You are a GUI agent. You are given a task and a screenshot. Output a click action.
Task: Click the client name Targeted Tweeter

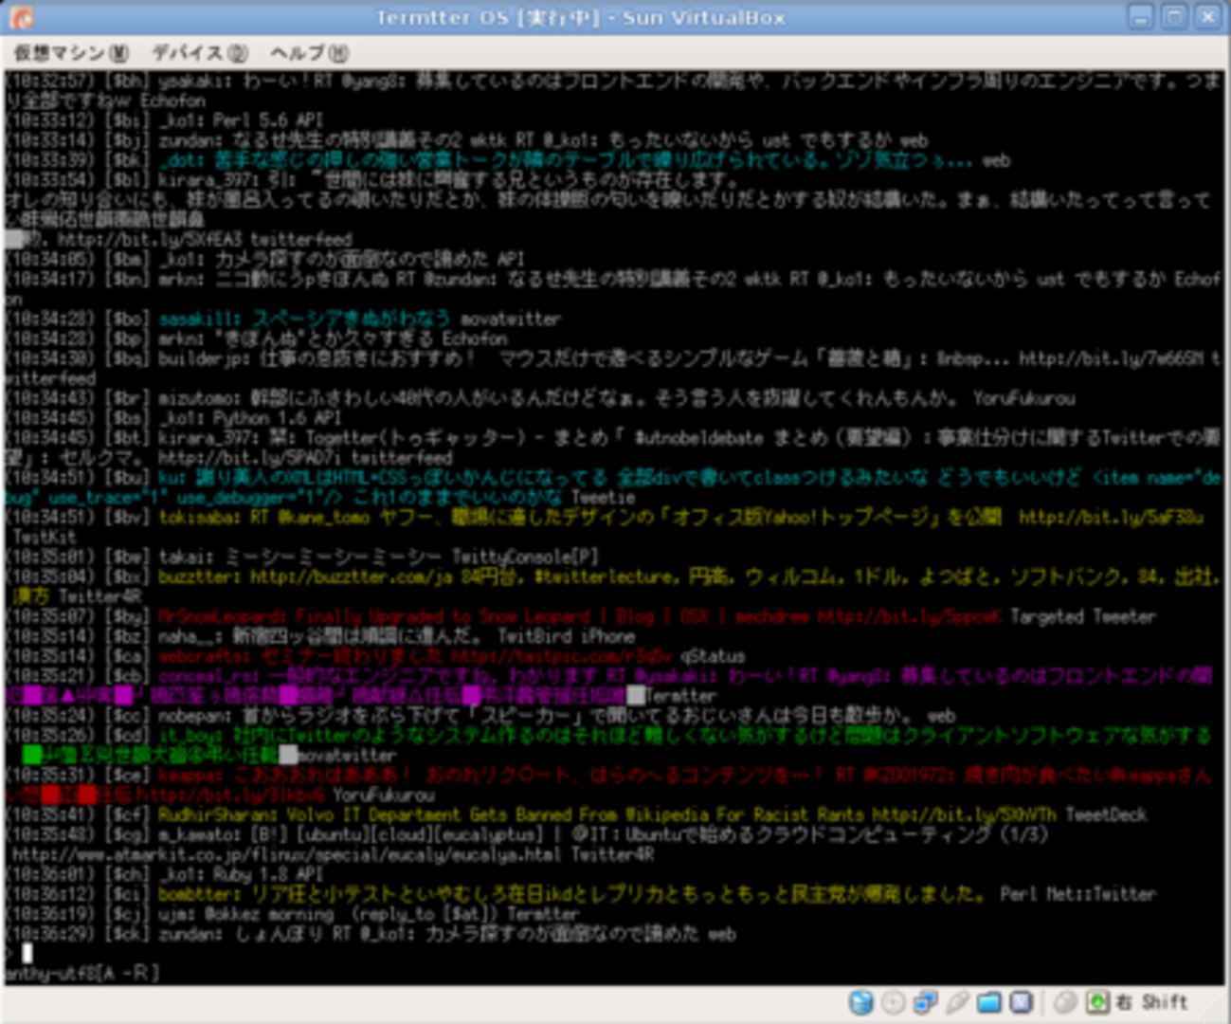[1082, 616]
